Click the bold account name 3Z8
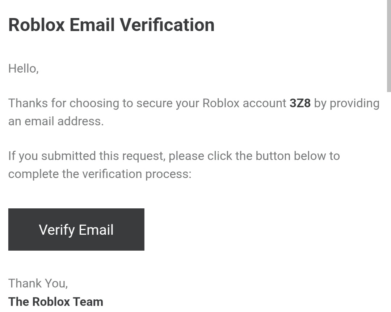The width and height of the screenshot is (391, 312). (x=300, y=103)
